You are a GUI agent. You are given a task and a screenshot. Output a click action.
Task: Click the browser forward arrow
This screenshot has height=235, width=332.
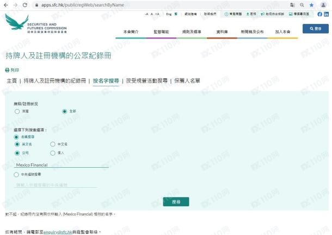tap(15, 5)
